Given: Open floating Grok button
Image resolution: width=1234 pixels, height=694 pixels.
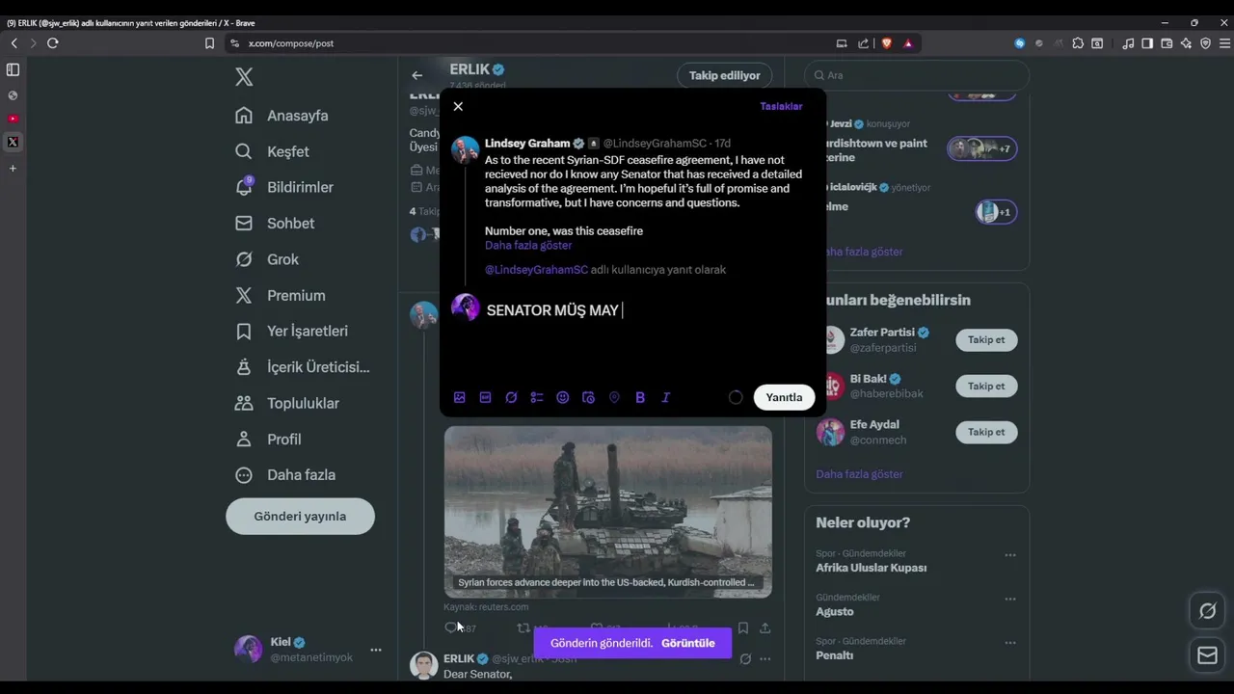Looking at the screenshot, I should tap(1207, 611).
